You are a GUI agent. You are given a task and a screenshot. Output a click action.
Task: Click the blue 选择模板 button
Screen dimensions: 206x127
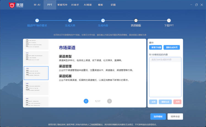[x=158, y=117]
